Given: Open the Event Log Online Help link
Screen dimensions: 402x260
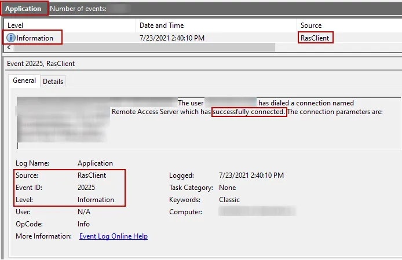Looking at the screenshot, I should click(113, 236).
